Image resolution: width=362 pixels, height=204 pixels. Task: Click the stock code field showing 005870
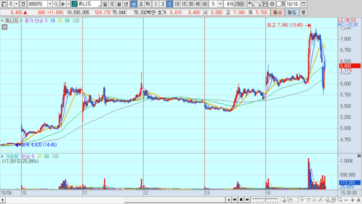[37, 4]
